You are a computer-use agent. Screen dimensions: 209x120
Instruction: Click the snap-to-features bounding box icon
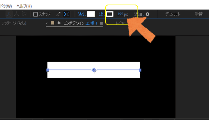[66, 14]
